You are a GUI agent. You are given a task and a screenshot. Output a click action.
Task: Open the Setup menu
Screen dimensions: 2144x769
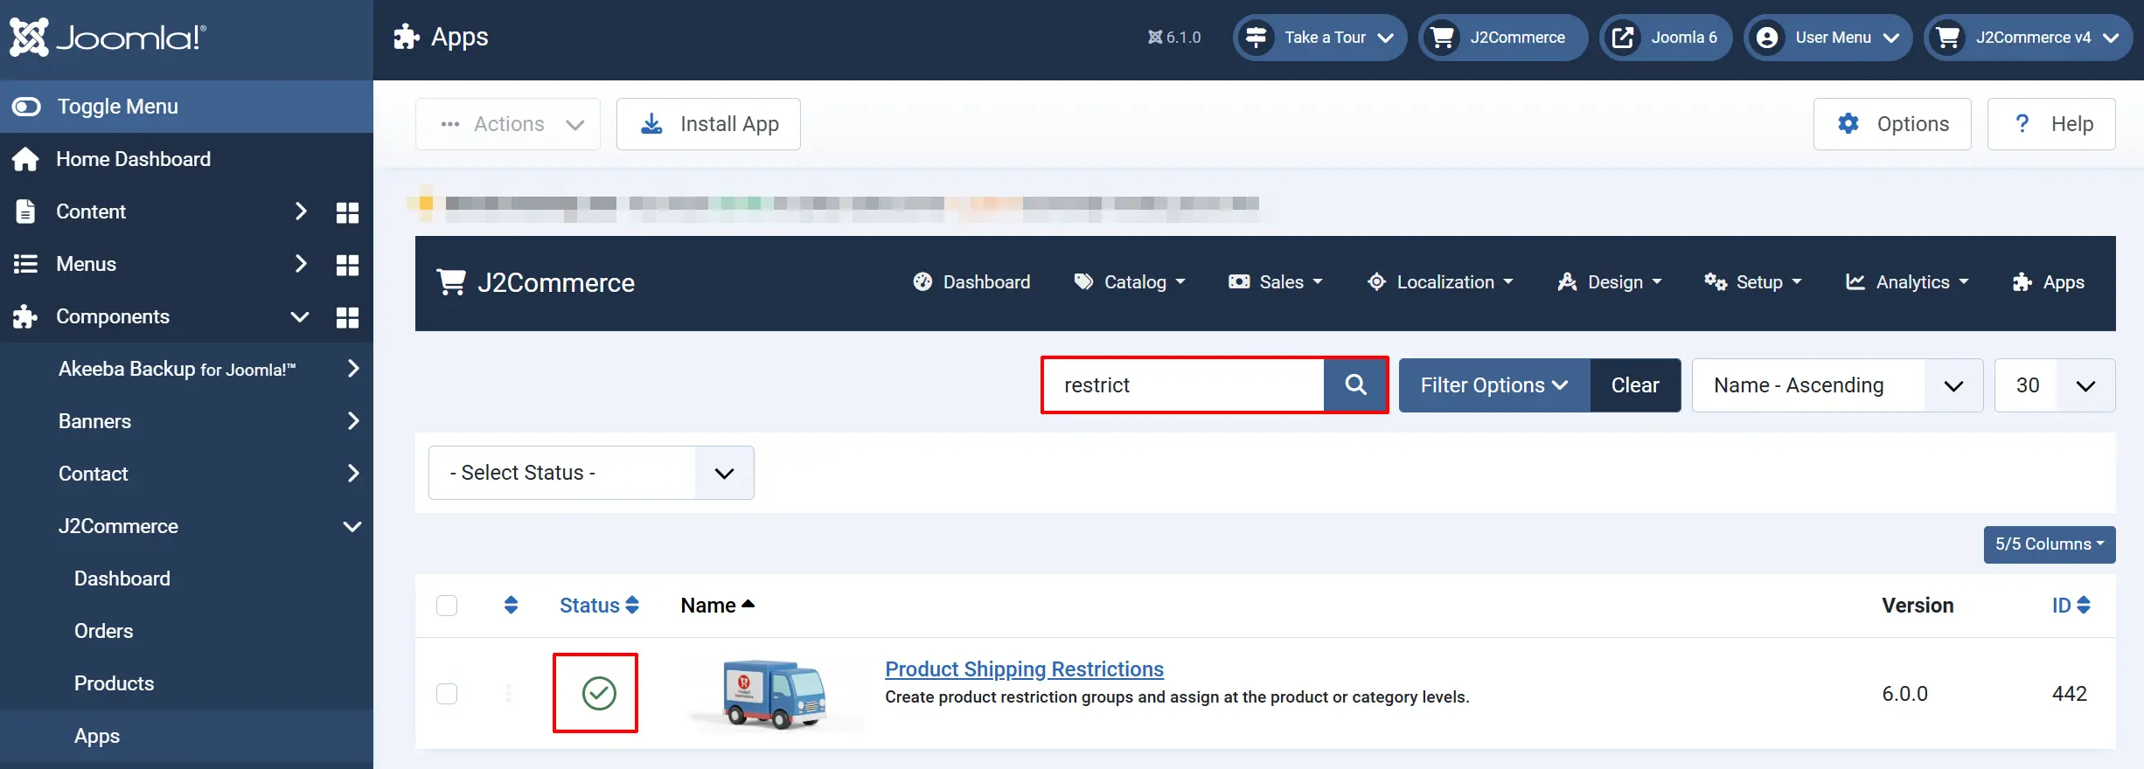[1753, 282]
